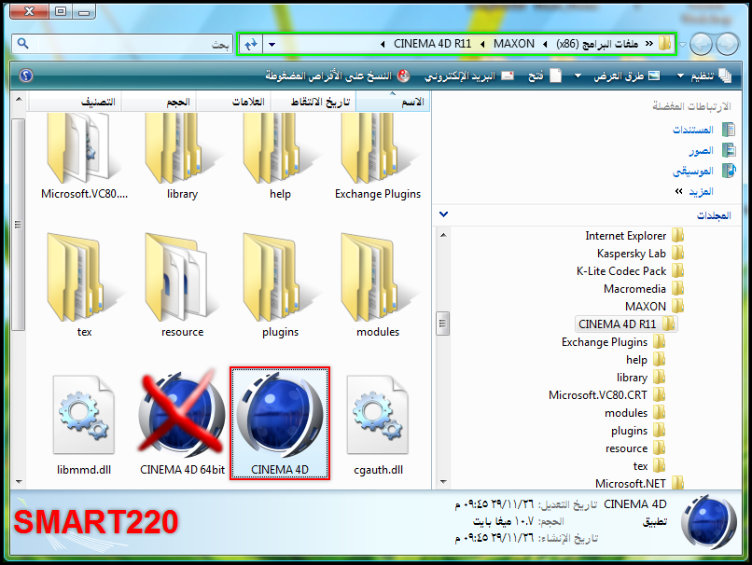The image size is (752, 565).
Task: Click the refresh arrows button in address bar
Action: tap(251, 44)
